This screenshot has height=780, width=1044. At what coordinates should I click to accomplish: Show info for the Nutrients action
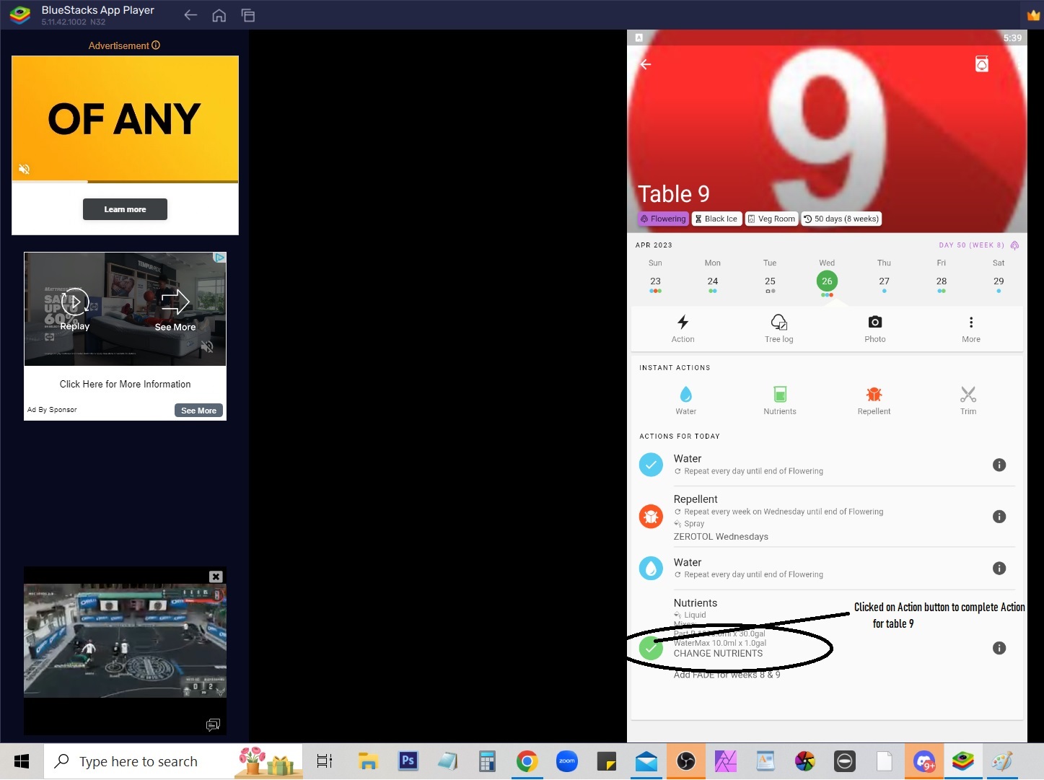(999, 648)
